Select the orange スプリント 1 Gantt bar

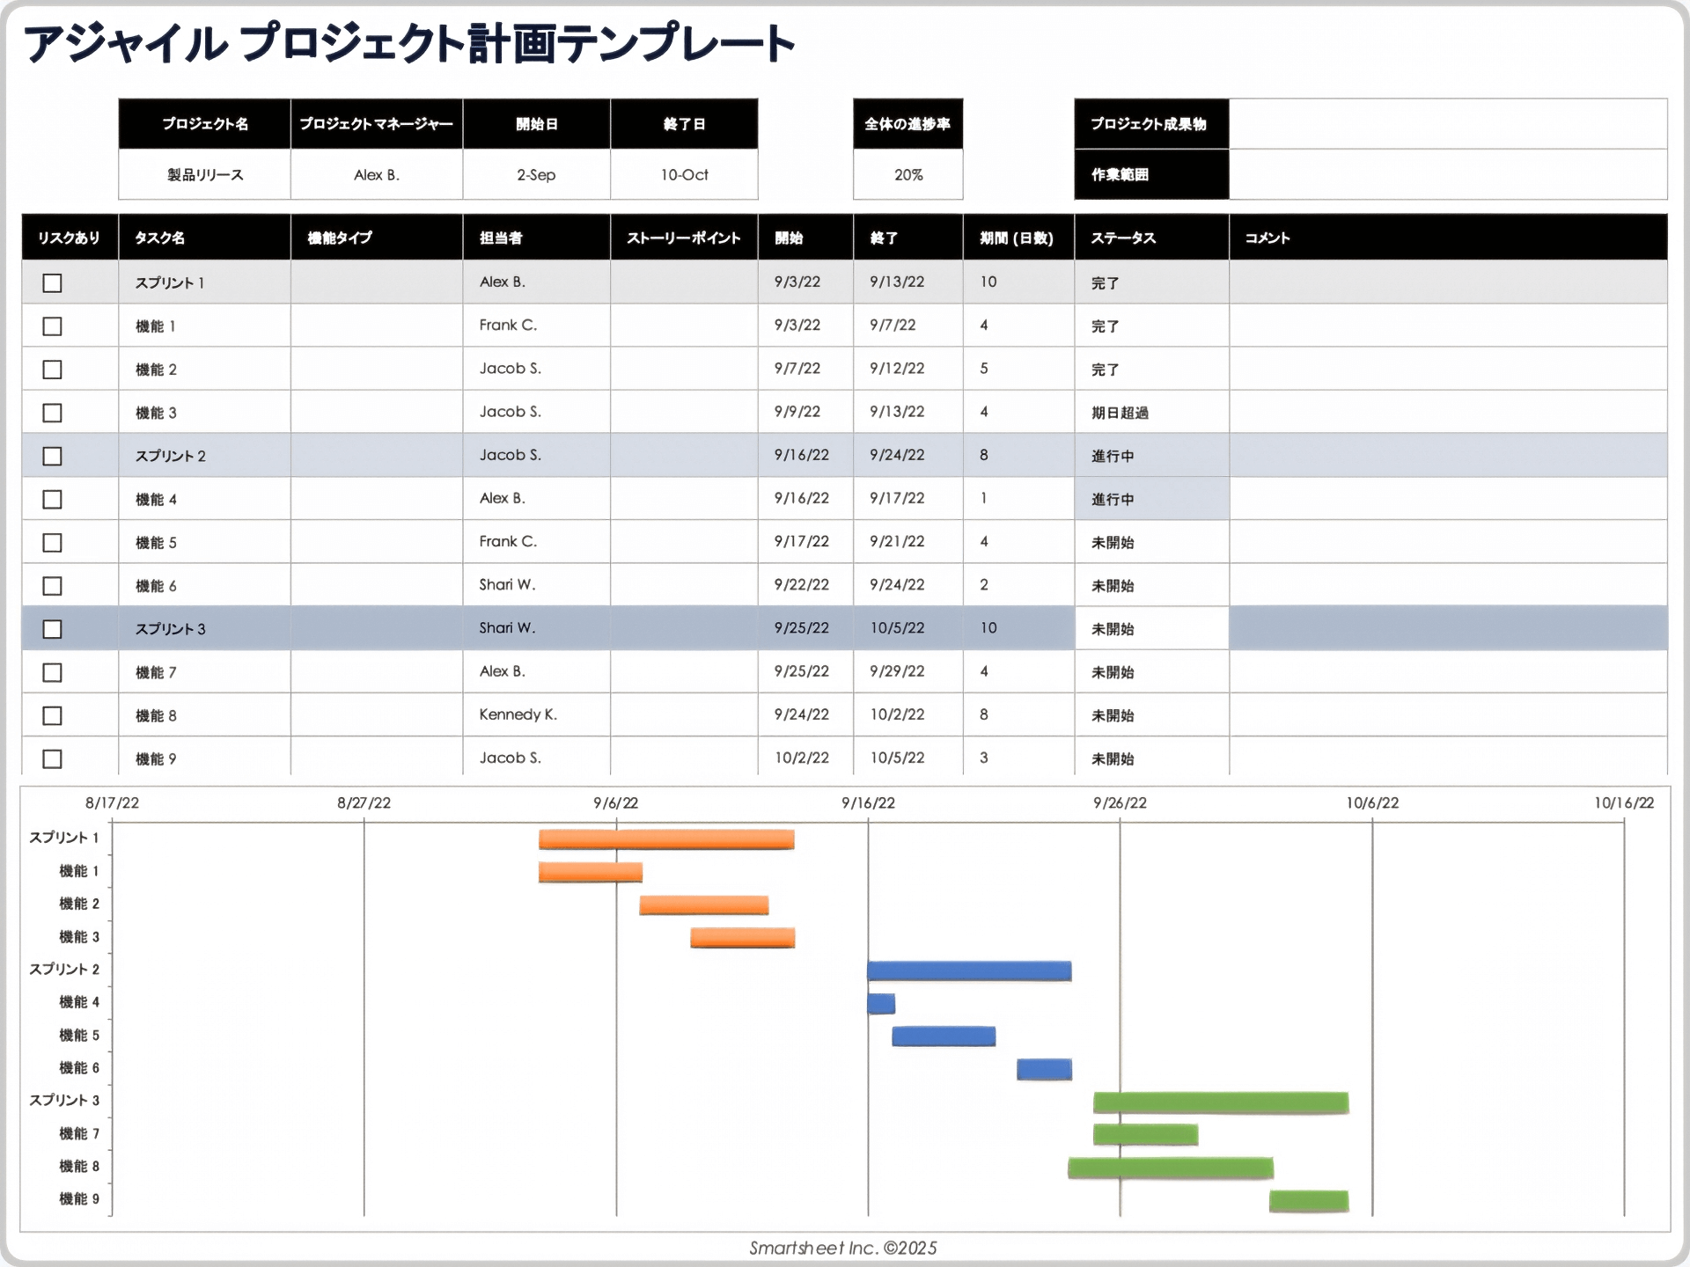[x=666, y=839]
